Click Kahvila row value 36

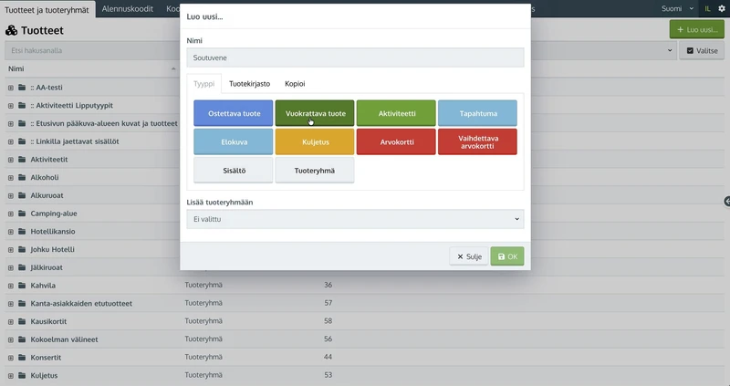328,285
